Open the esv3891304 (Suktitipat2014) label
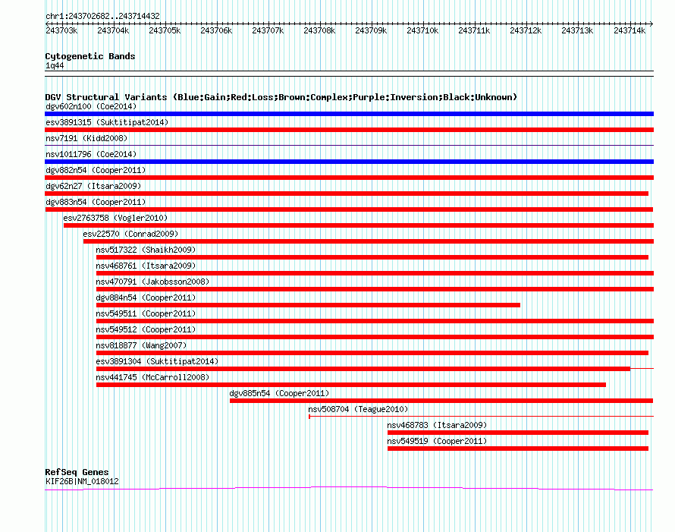675x532 pixels. pos(157,361)
